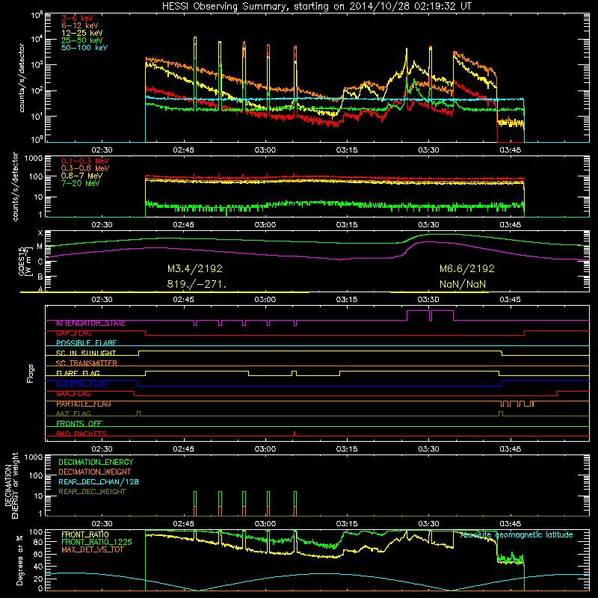Screen dimensions: 598x598
Task: Select the 3-6 keV legend label
Action: tap(77, 18)
